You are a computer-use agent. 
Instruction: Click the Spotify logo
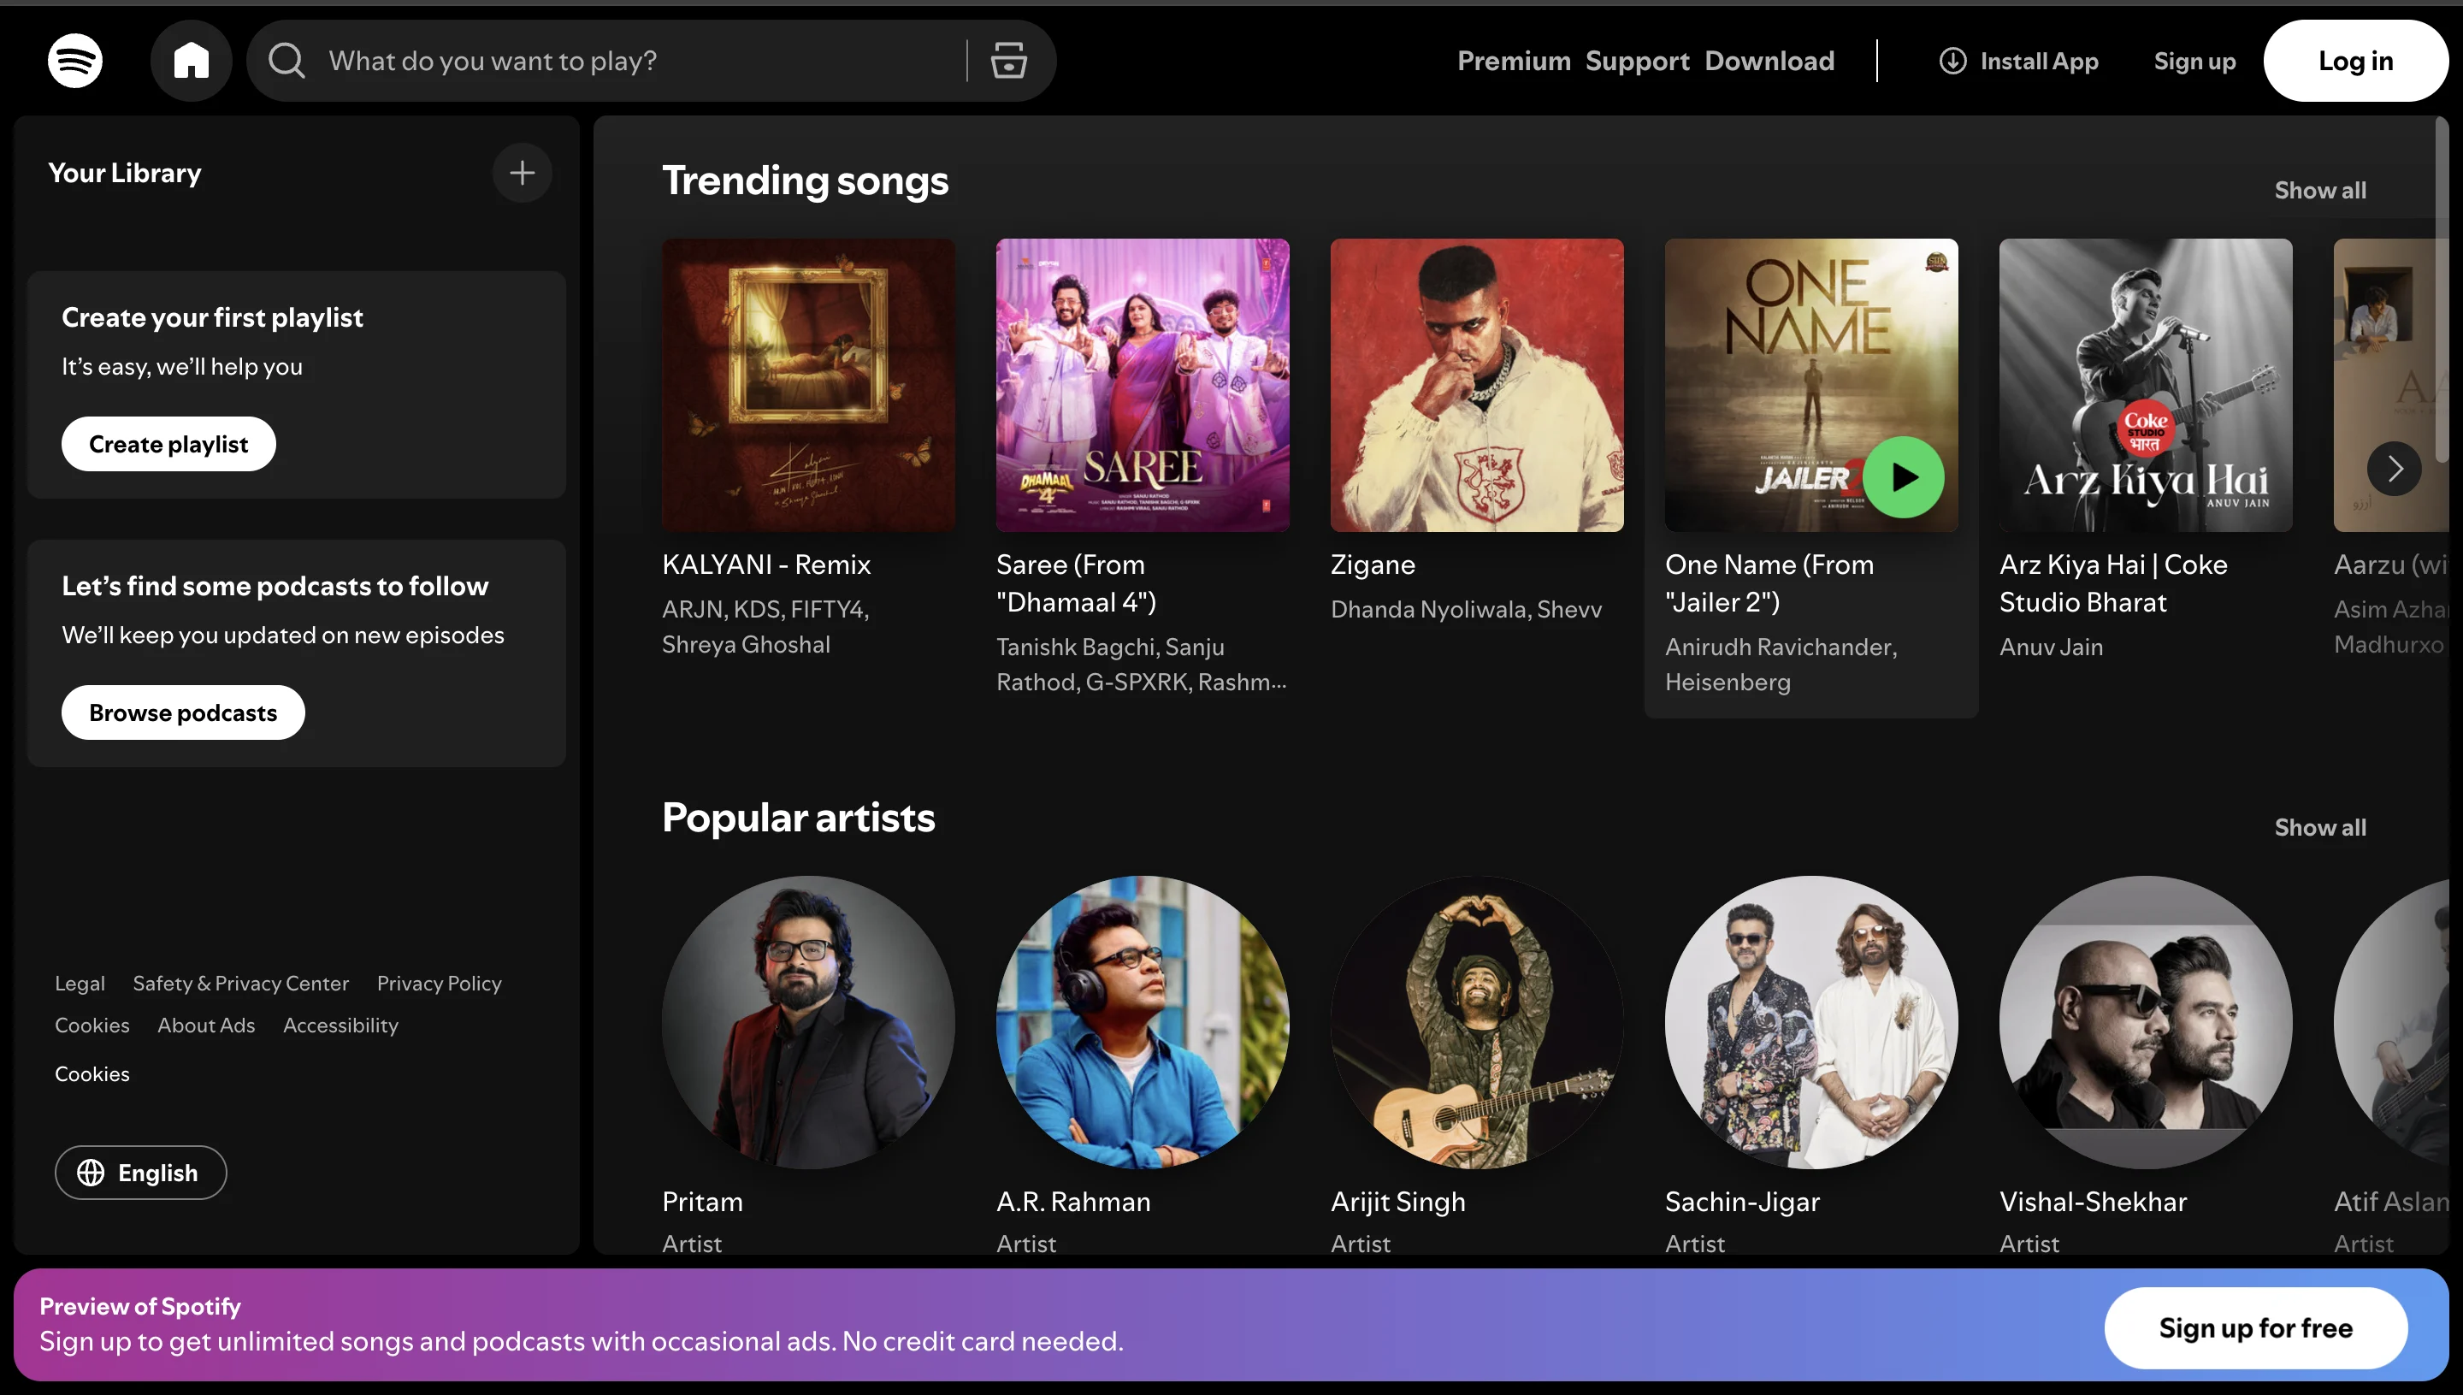(74, 61)
